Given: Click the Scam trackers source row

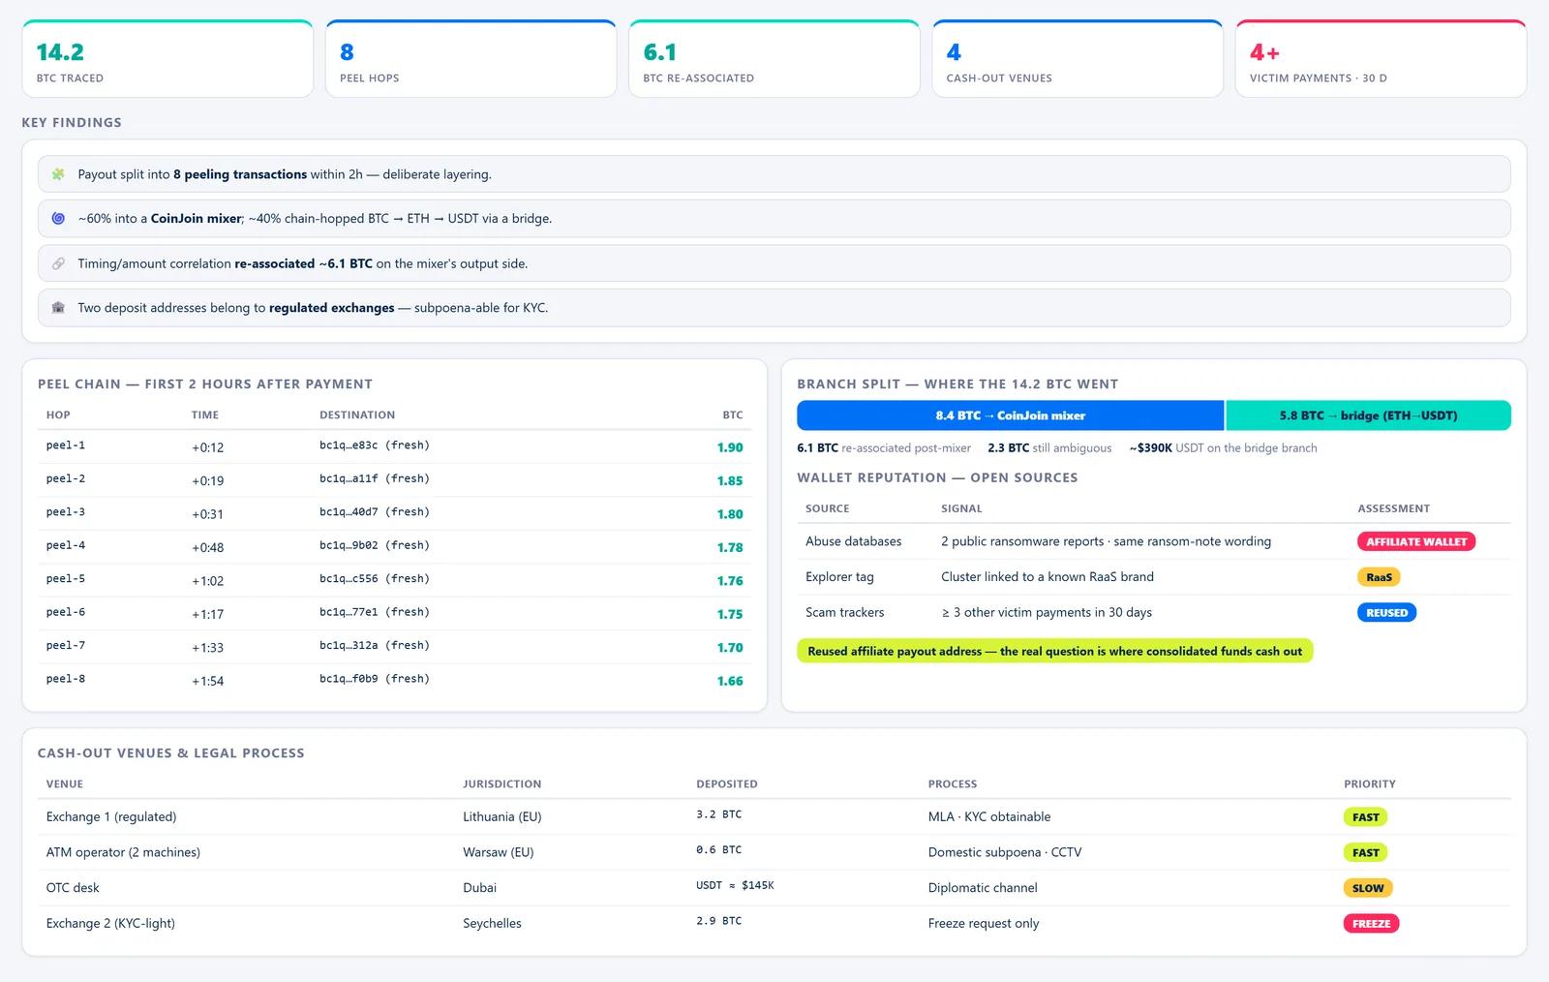Looking at the screenshot, I should point(1154,612).
